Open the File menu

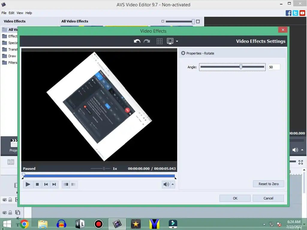coord(4,13)
